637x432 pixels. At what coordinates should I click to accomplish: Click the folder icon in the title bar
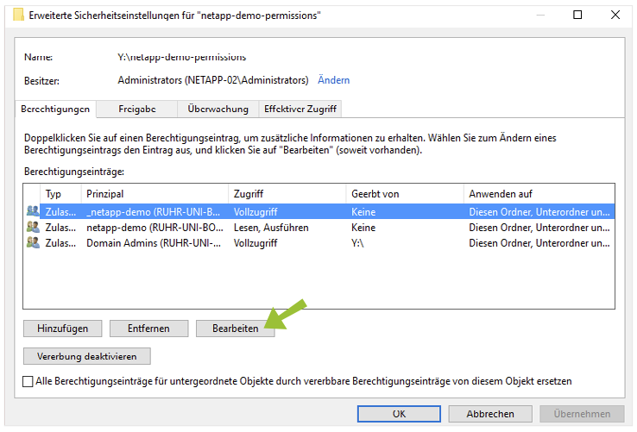pos(19,15)
